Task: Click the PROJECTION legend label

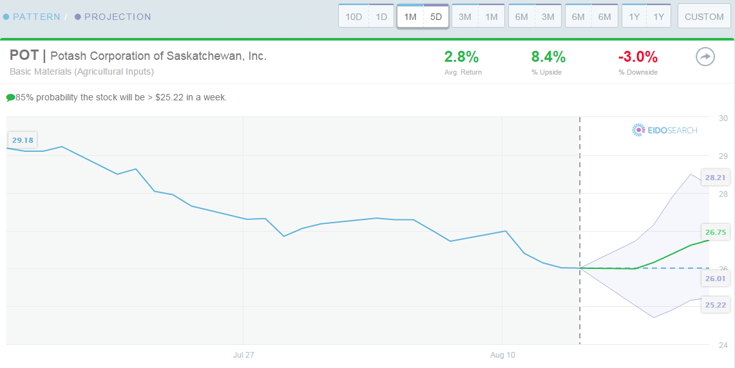Action: coord(118,17)
